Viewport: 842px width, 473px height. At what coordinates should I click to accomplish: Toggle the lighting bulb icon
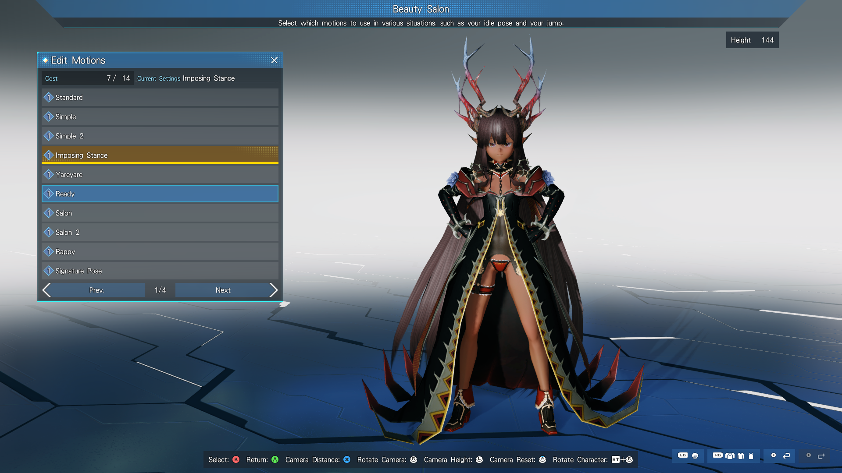[x=695, y=456]
